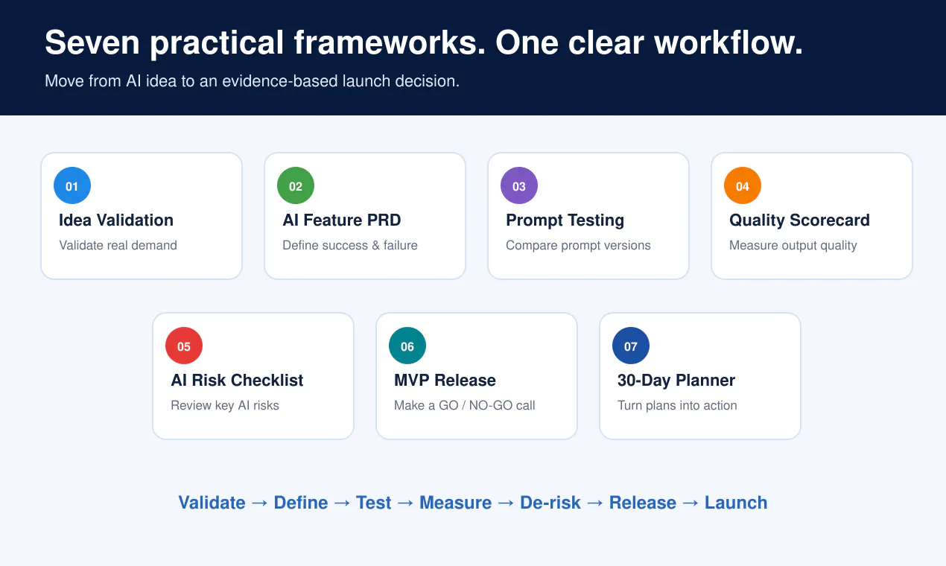Click the 'Measure' workflow step
Image resolution: width=946 pixels, height=566 pixels.
(455, 503)
